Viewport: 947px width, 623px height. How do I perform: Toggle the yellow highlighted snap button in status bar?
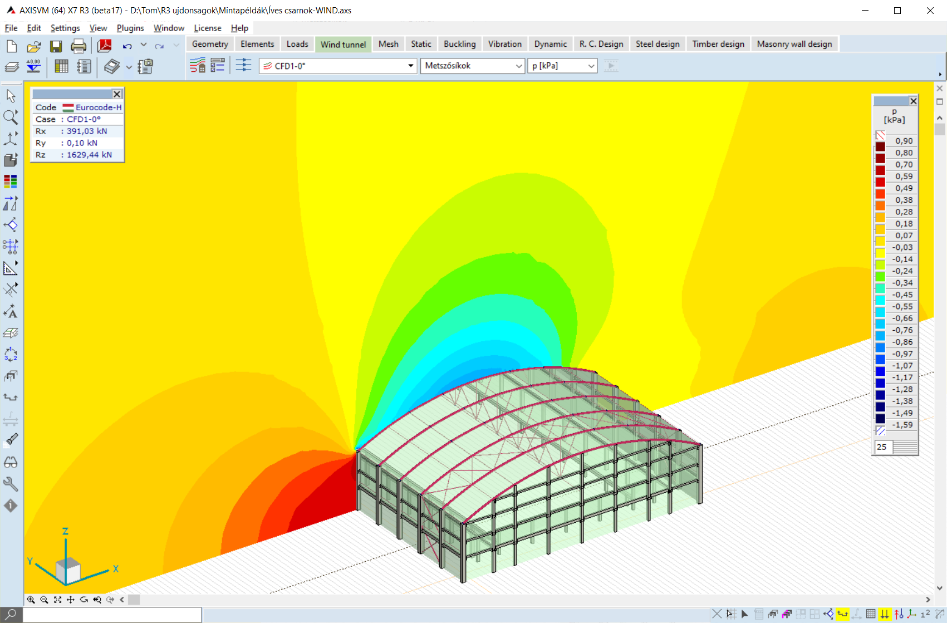coord(843,614)
